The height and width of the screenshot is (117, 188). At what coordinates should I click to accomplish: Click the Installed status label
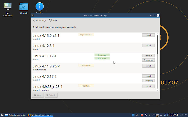click(x=102, y=58)
